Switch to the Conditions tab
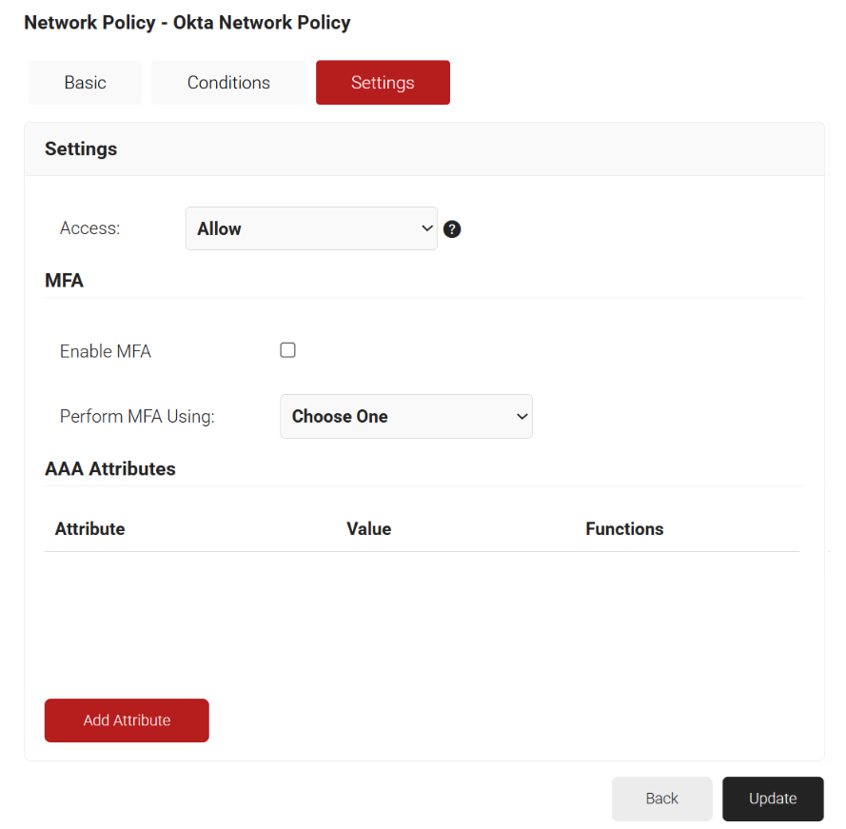Viewport: 846px width, 829px height. (x=228, y=83)
